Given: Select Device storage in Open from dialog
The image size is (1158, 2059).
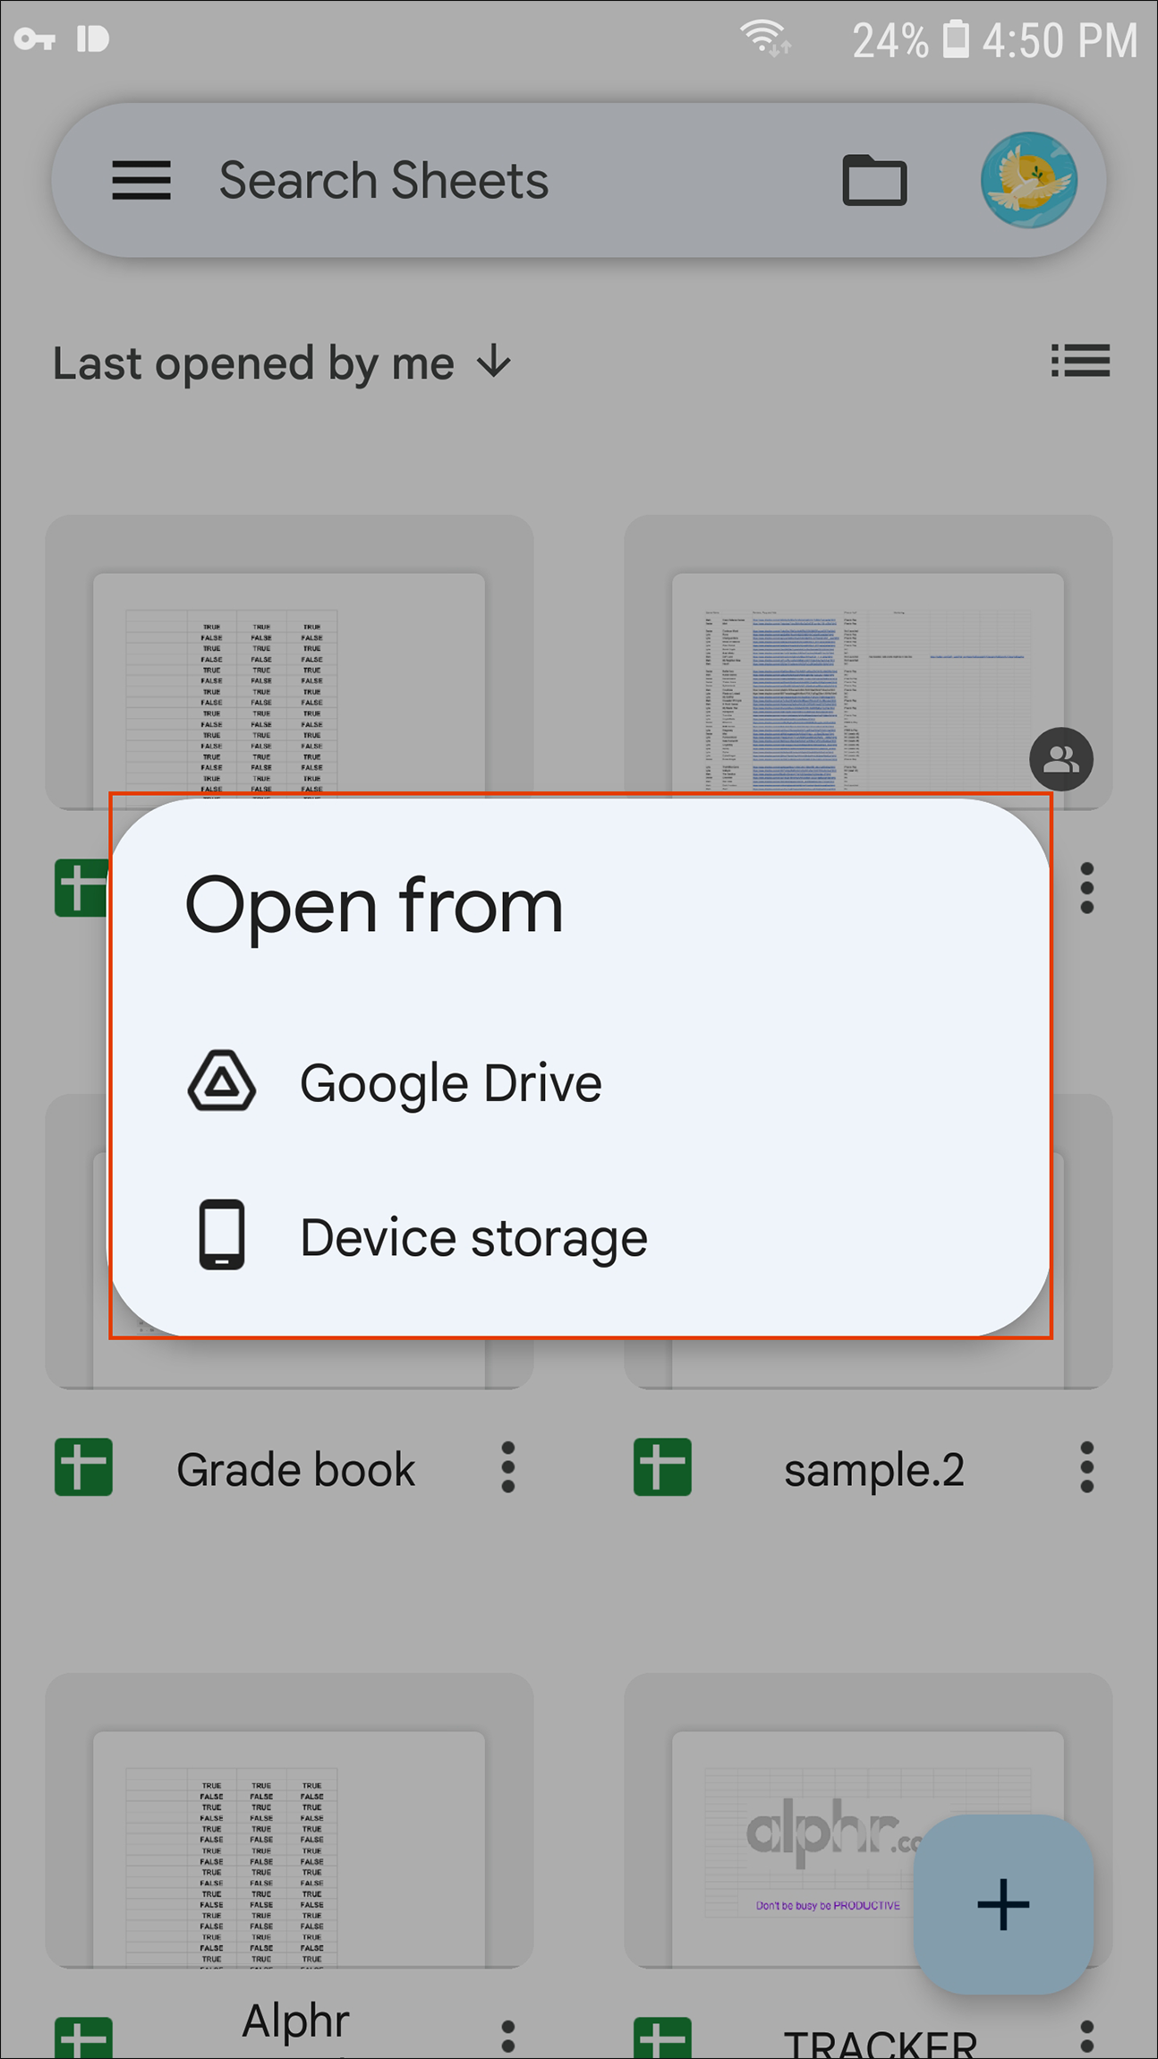Looking at the screenshot, I should (x=473, y=1238).
